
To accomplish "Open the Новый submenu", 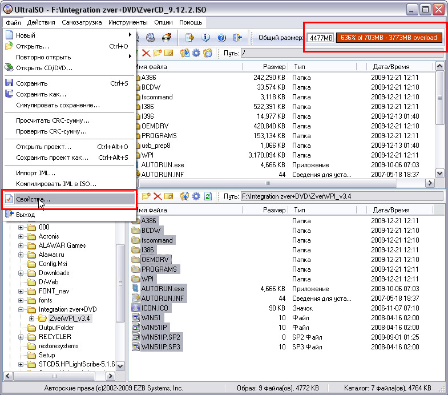I will (x=70, y=35).
